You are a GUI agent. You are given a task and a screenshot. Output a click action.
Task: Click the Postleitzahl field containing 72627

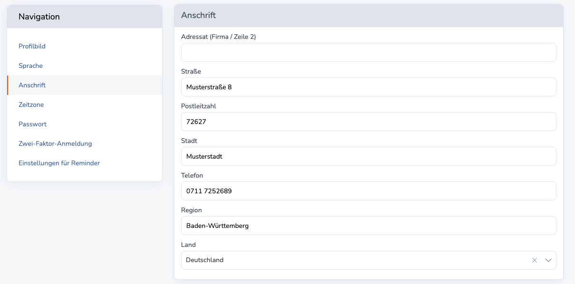coord(368,122)
